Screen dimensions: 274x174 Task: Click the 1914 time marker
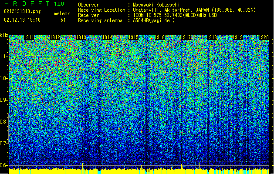click(x=107, y=37)
